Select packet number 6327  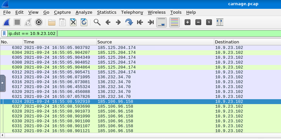click(x=141, y=106)
